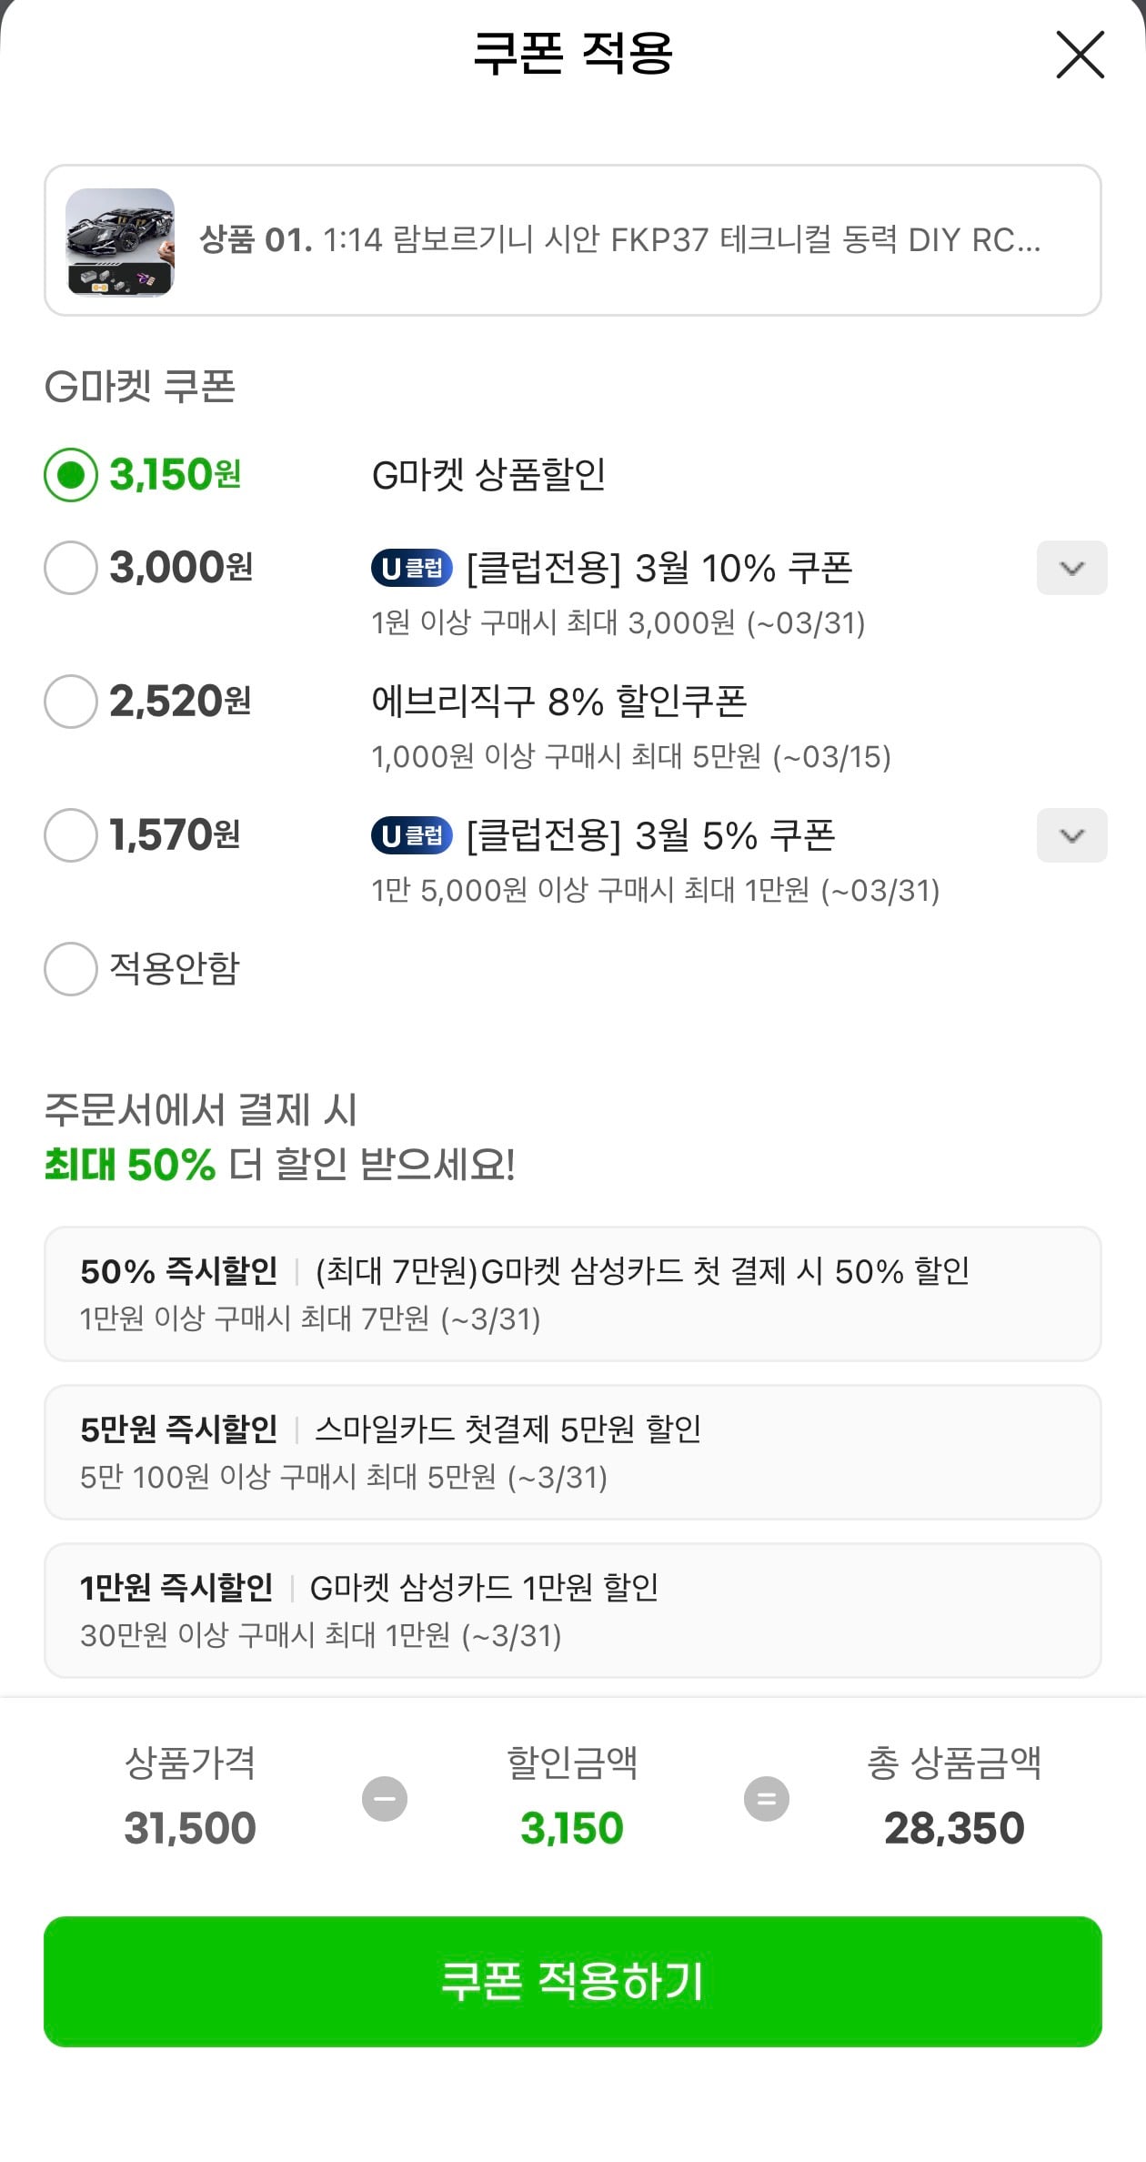This screenshot has width=1146, height=2162.
Task: Click the G마켓 상품할인 label
Action: pos(488,475)
